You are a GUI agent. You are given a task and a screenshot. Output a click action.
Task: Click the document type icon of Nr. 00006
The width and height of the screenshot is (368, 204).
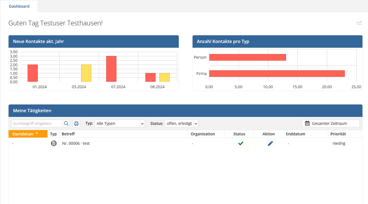54,143
